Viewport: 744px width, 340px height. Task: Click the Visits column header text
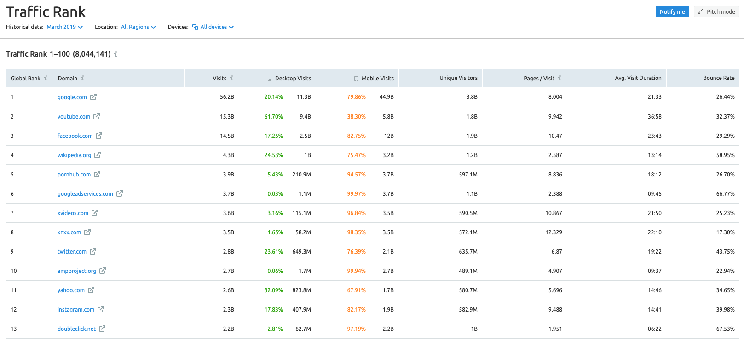tap(219, 78)
